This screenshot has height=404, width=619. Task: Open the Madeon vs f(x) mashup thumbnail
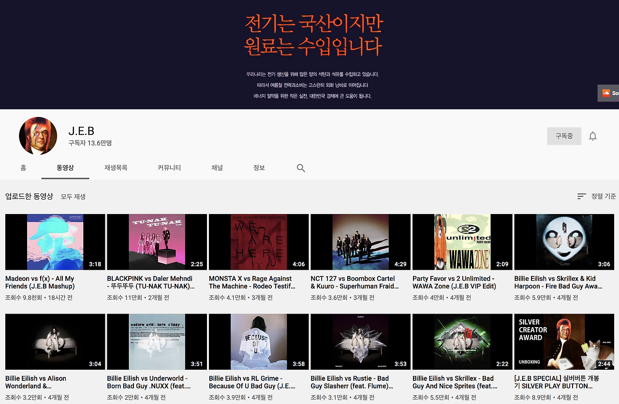click(x=55, y=242)
